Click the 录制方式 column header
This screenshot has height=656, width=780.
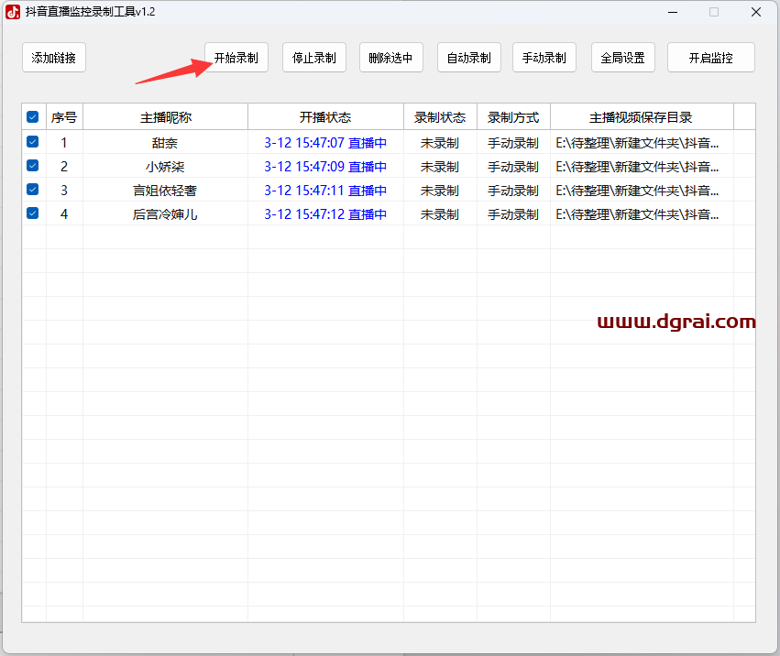tap(513, 117)
